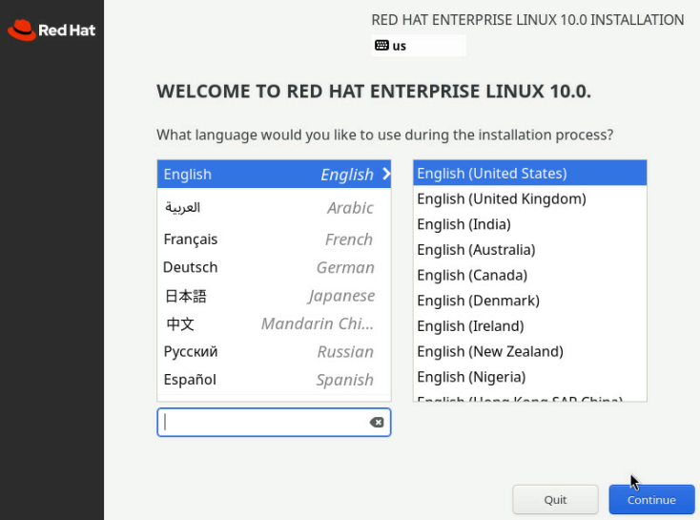700x520 pixels.
Task: Select Español Spanish language
Action: coord(274,380)
